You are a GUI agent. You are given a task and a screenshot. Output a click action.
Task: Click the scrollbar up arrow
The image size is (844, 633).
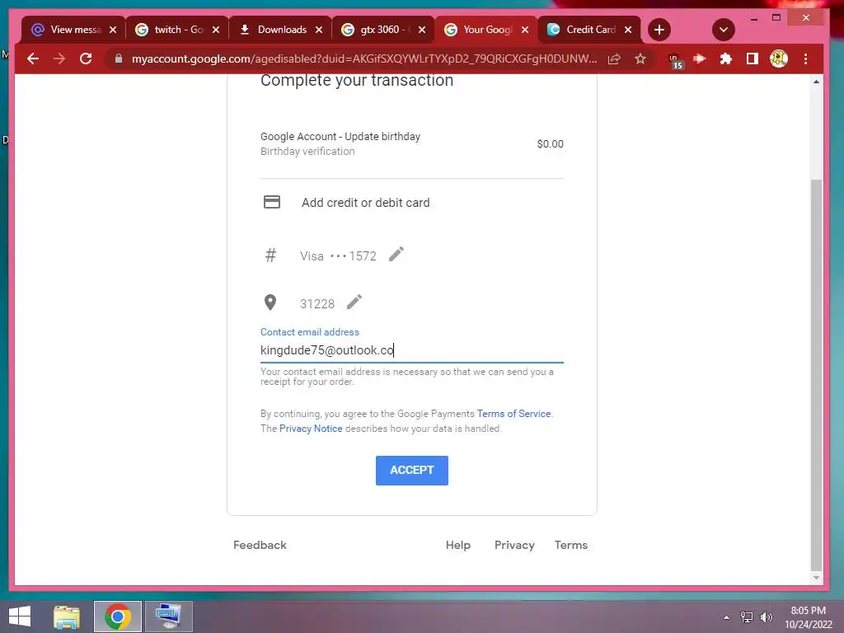click(x=817, y=82)
